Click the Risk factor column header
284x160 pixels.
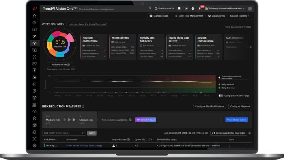50,140
